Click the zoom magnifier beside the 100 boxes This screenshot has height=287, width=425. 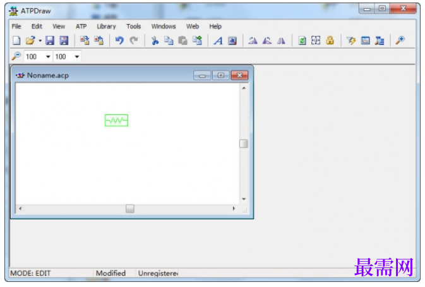point(16,56)
